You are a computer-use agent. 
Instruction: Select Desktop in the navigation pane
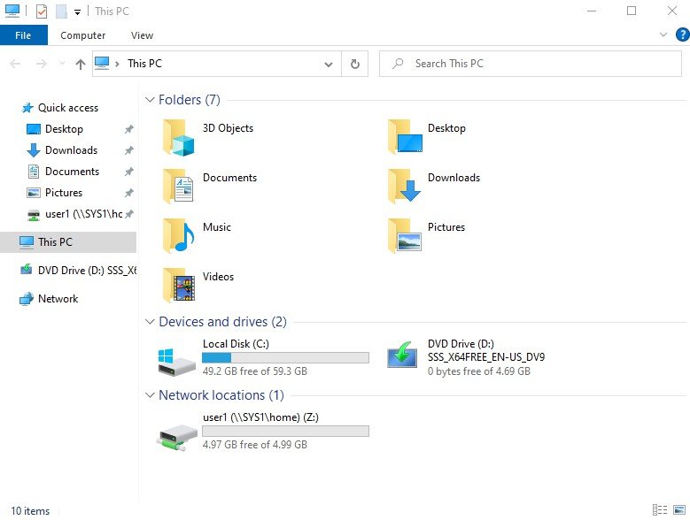pos(64,129)
